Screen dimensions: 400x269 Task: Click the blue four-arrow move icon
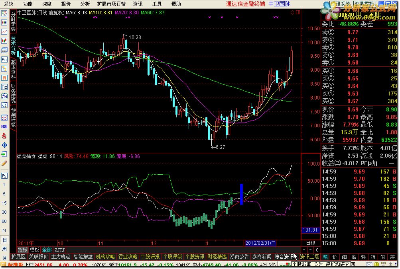click(x=4, y=145)
